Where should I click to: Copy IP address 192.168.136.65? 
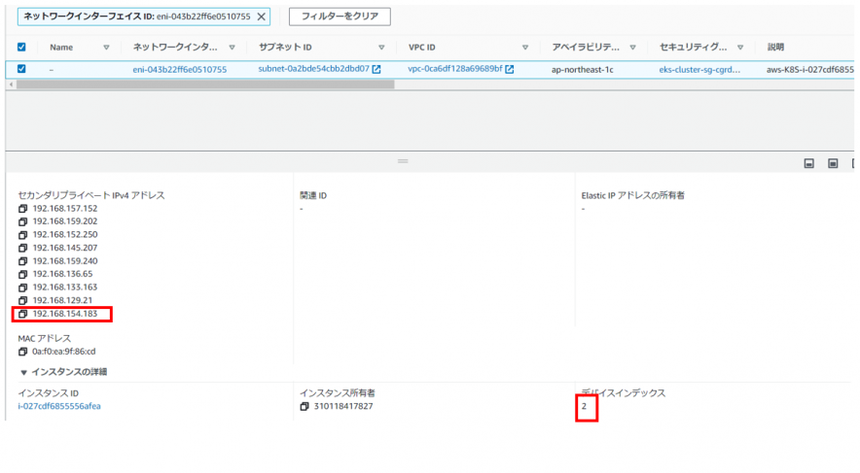[22, 275]
